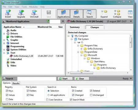Viewport: 138px width, 110px height.
Task: Click the Install toolbar icon
Action: coord(8,14)
